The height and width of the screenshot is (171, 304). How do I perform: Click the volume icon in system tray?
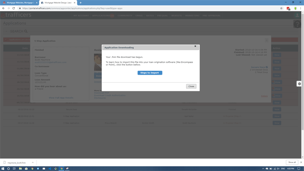278,169
